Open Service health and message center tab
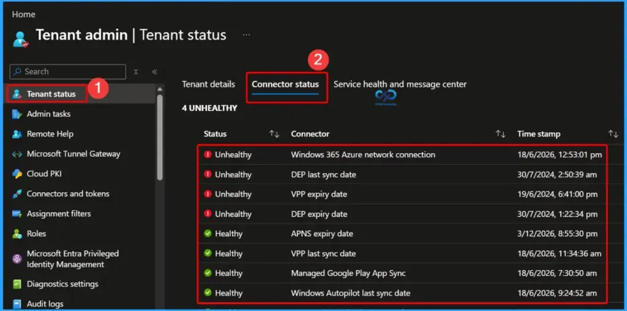The height and width of the screenshot is (311, 627). point(400,84)
